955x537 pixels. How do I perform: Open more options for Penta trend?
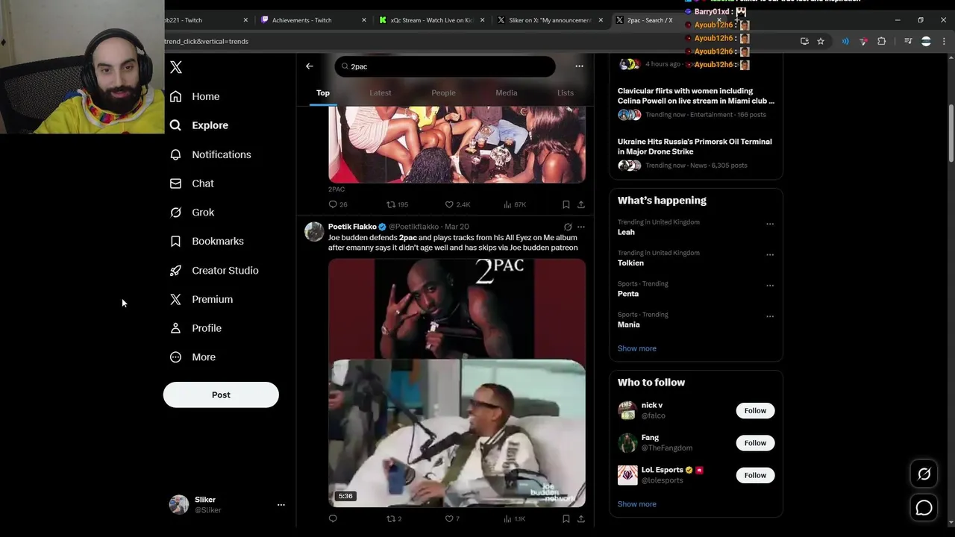(x=770, y=286)
